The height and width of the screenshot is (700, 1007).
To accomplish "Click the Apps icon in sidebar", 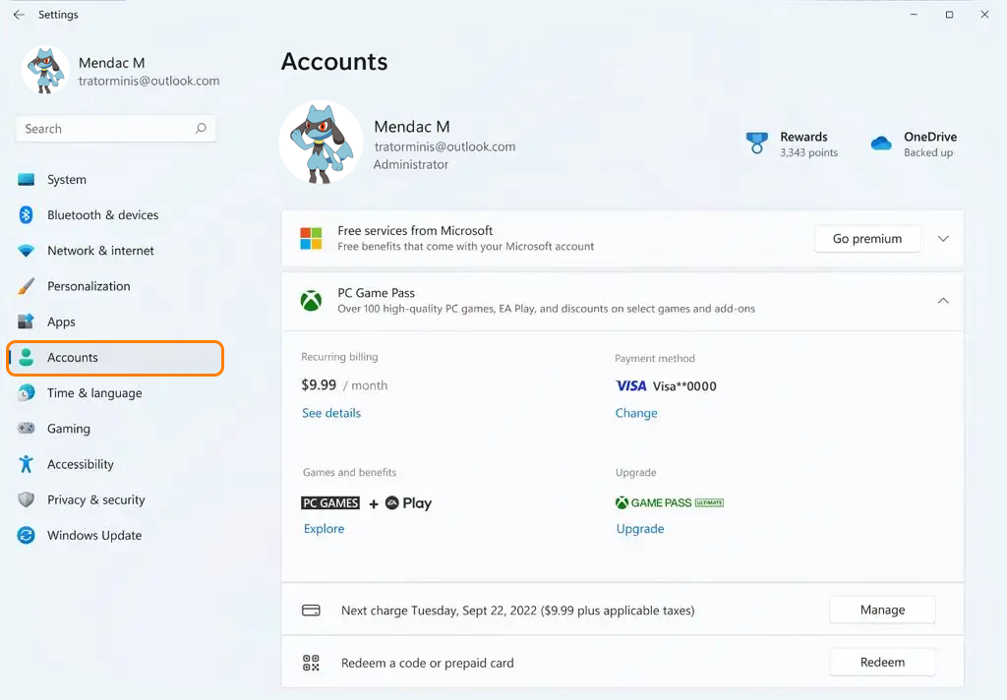I will [26, 321].
